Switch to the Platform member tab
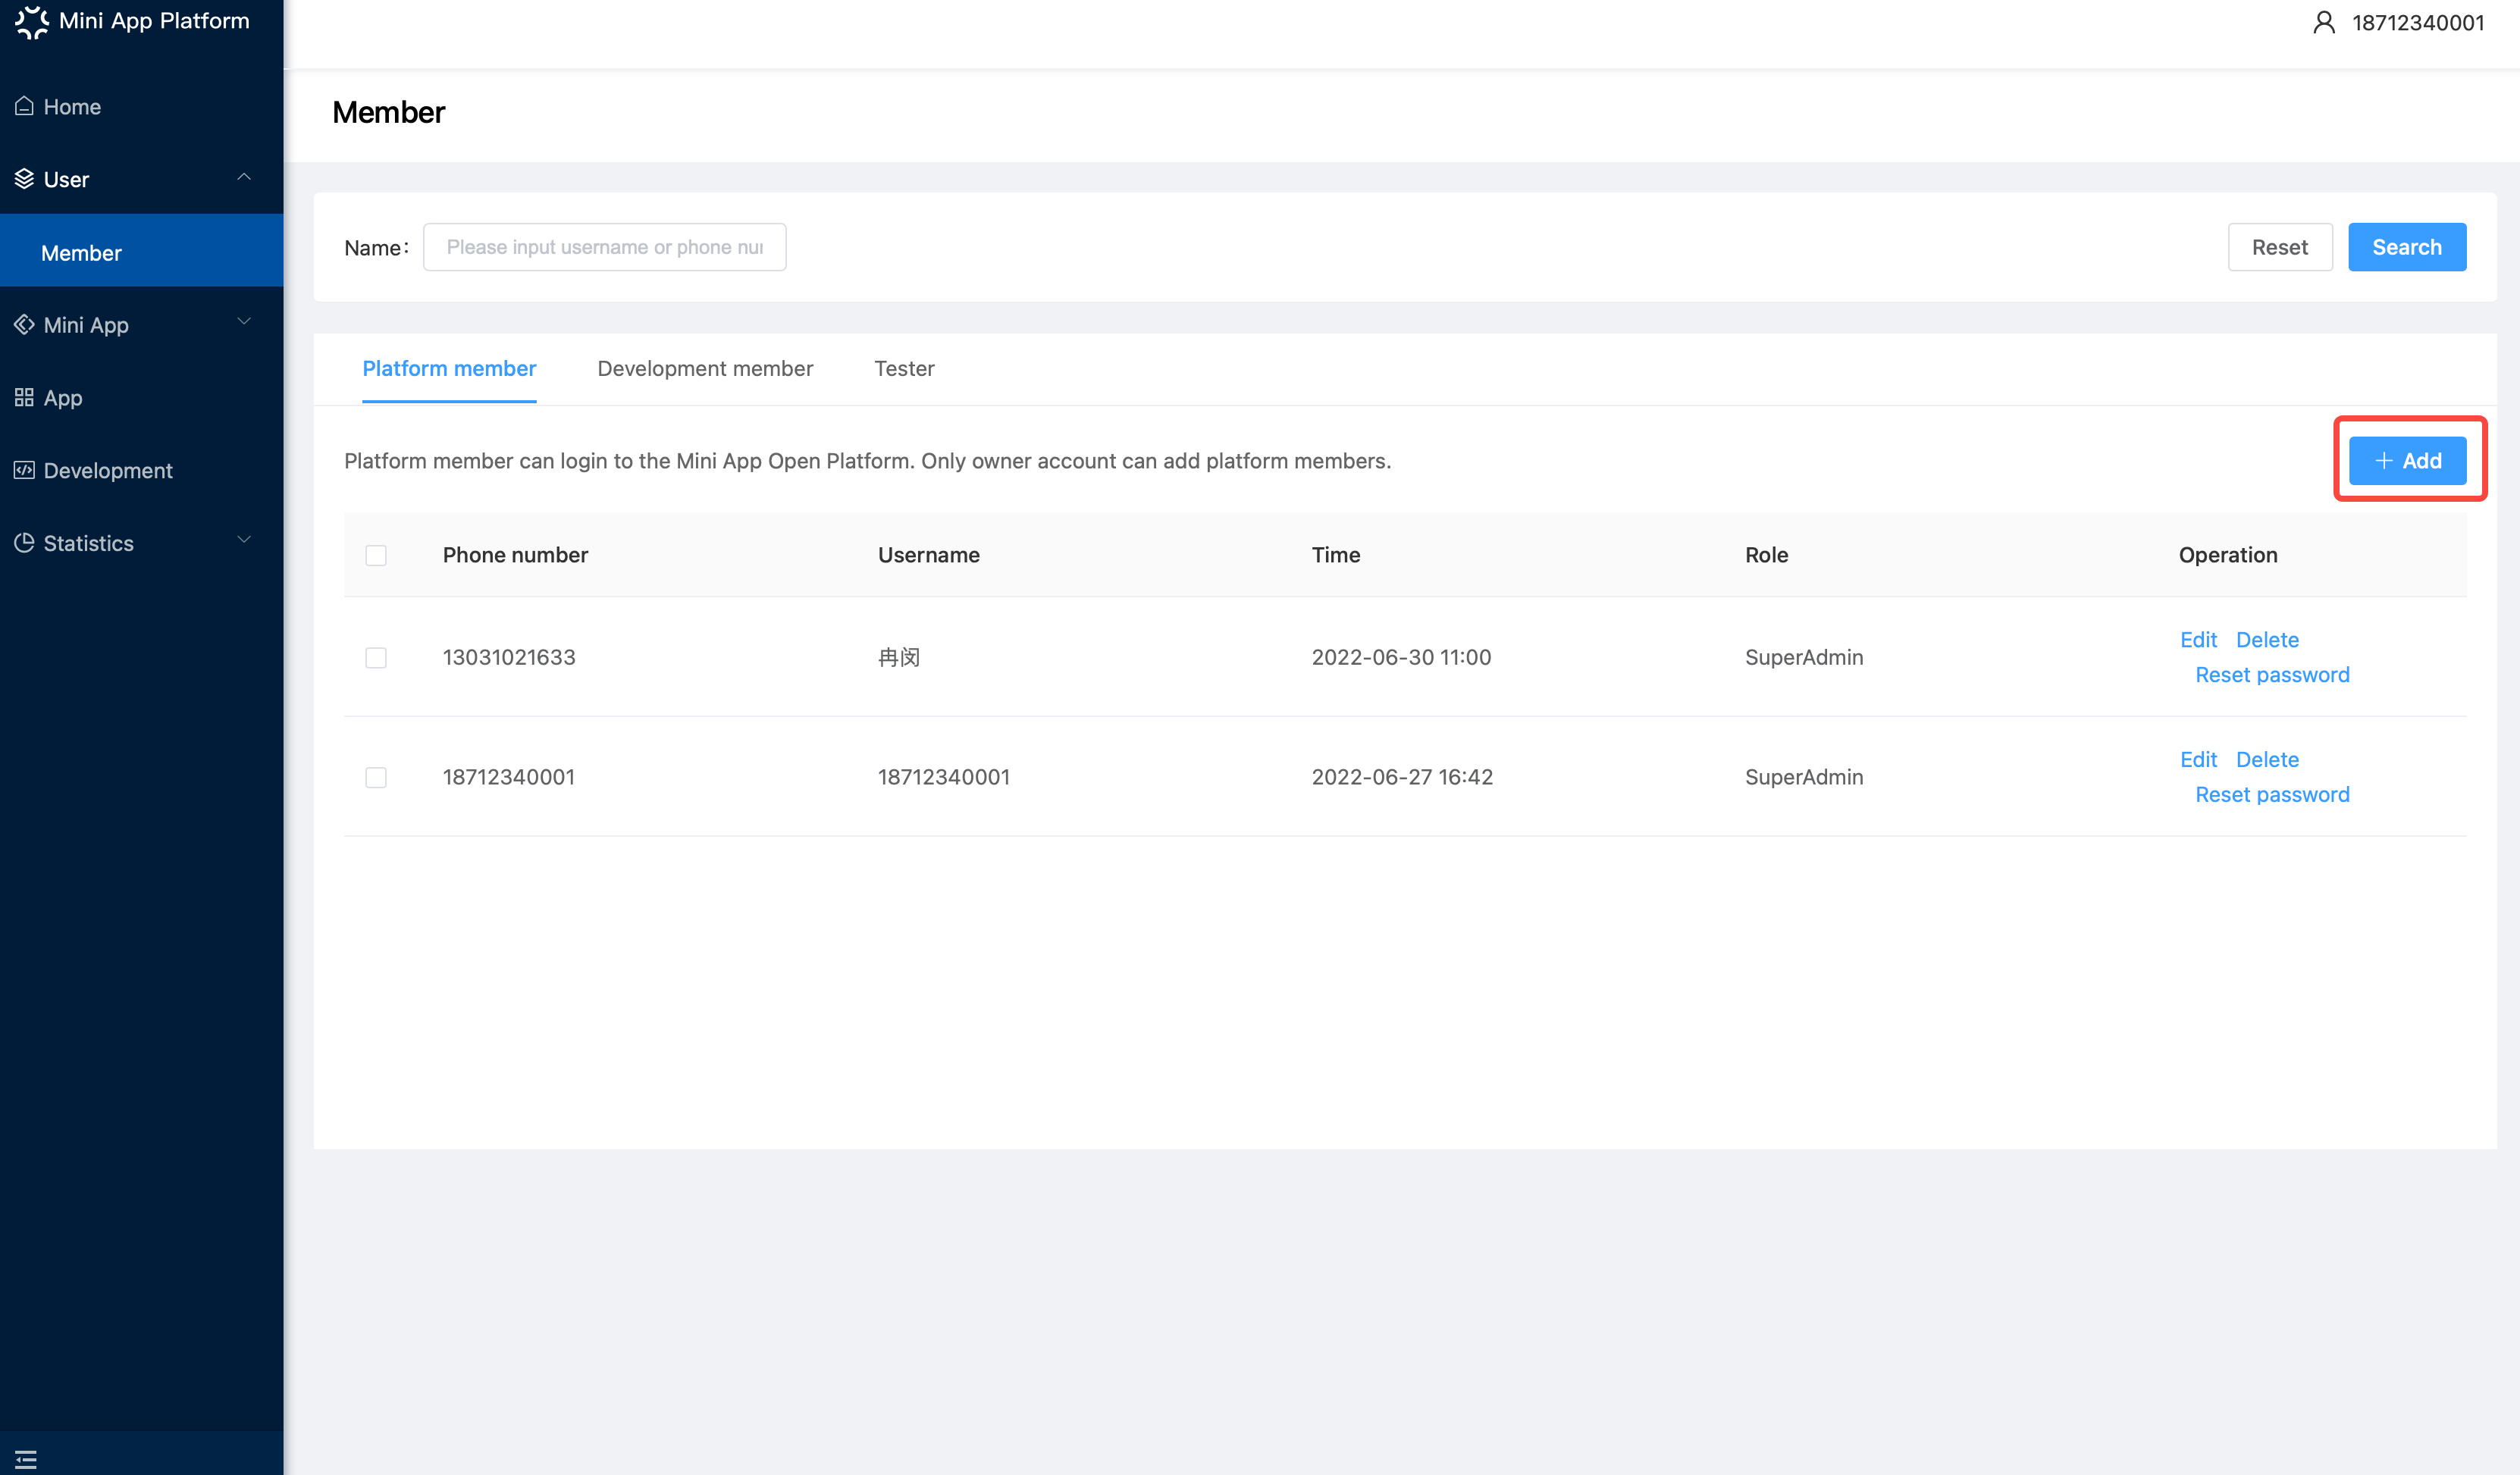 pos(449,368)
